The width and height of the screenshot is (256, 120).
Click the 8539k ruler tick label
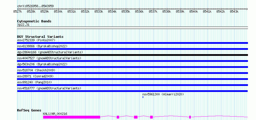180,12
